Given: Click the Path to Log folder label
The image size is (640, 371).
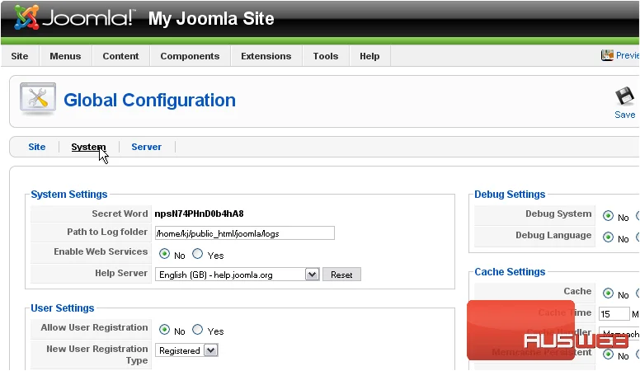Looking at the screenshot, I should 107,232.
